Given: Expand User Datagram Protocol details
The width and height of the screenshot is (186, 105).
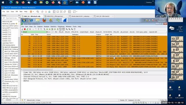Looking at the screenshot, I should click(x=22, y=79).
